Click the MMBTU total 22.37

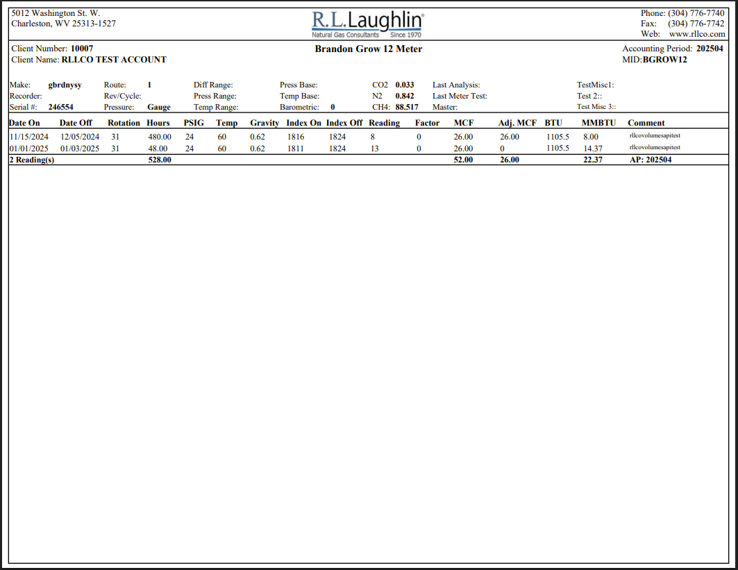pyautogui.click(x=594, y=160)
